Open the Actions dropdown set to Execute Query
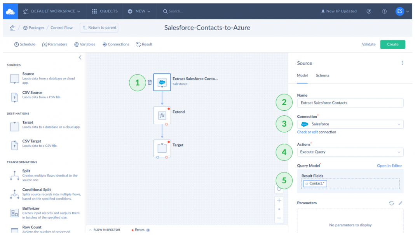The height and width of the screenshot is (235, 415). 350,152
